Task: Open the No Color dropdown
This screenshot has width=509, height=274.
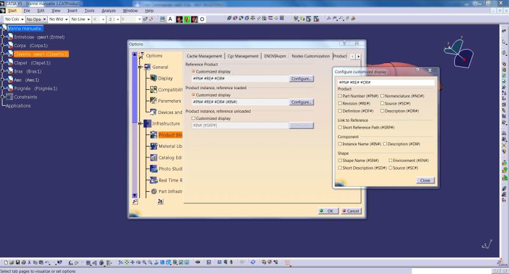Action: pyautogui.click(x=14, y=19)
